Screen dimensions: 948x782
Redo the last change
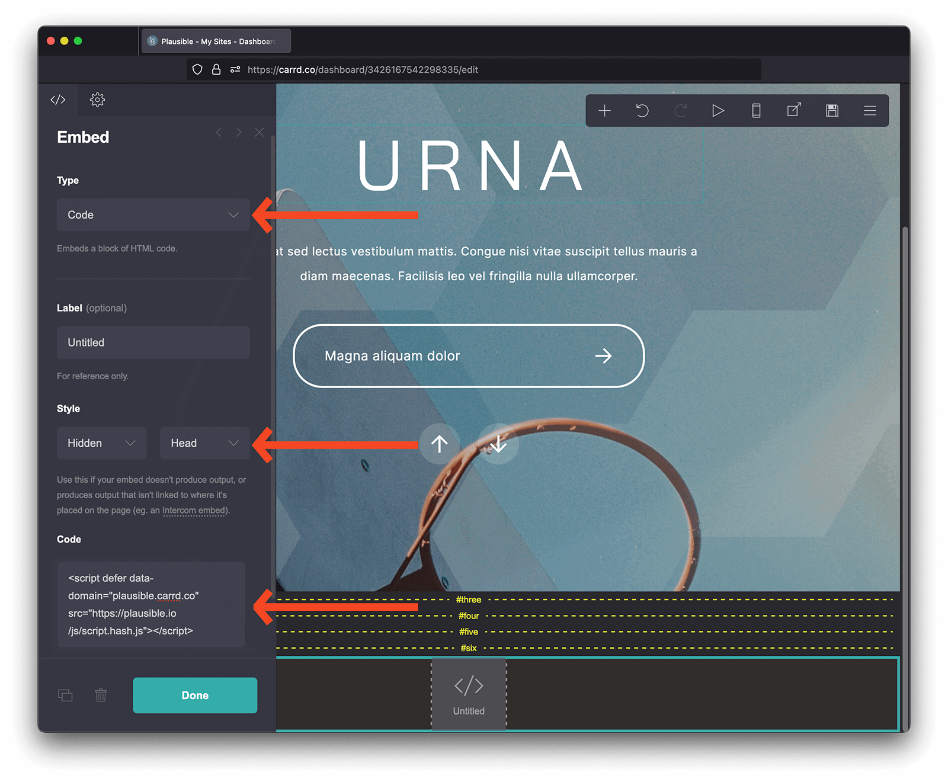(680, 111)
